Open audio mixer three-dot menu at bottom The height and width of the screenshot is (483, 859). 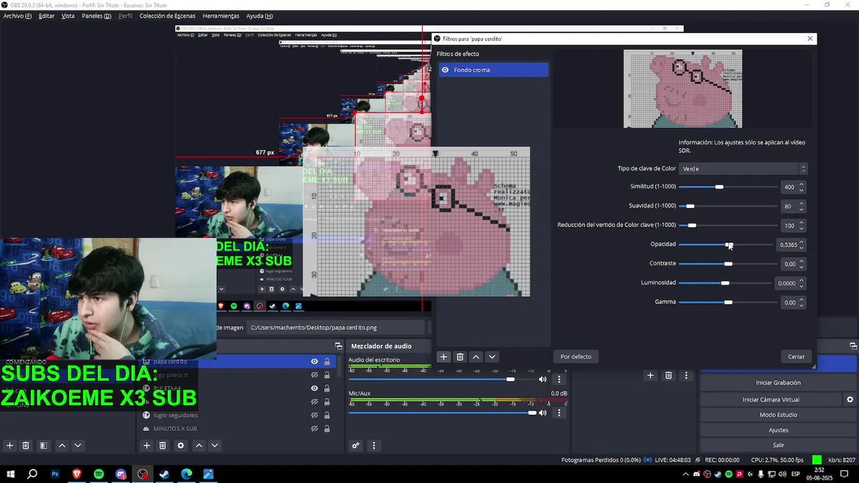pyautogui.click(x=374, y=445)
